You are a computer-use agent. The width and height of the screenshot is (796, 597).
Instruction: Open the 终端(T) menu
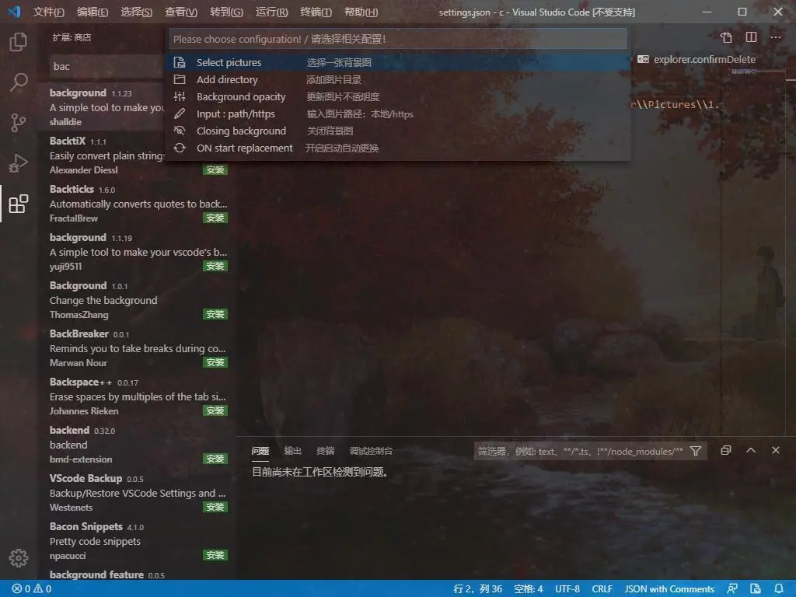(x=316, y=12)
